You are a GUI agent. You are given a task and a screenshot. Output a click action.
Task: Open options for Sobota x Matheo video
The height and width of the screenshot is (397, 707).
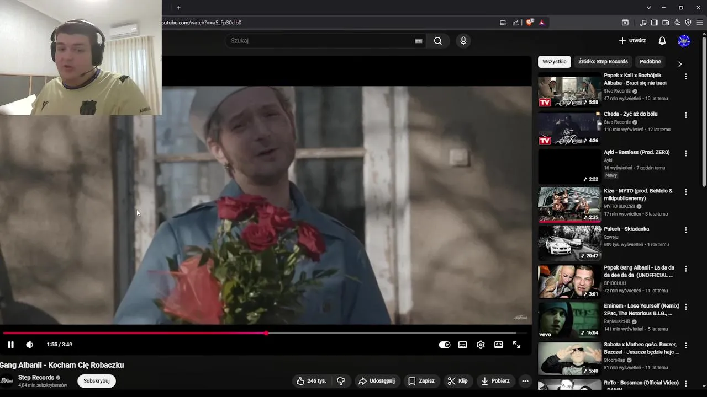click(686, 346)
